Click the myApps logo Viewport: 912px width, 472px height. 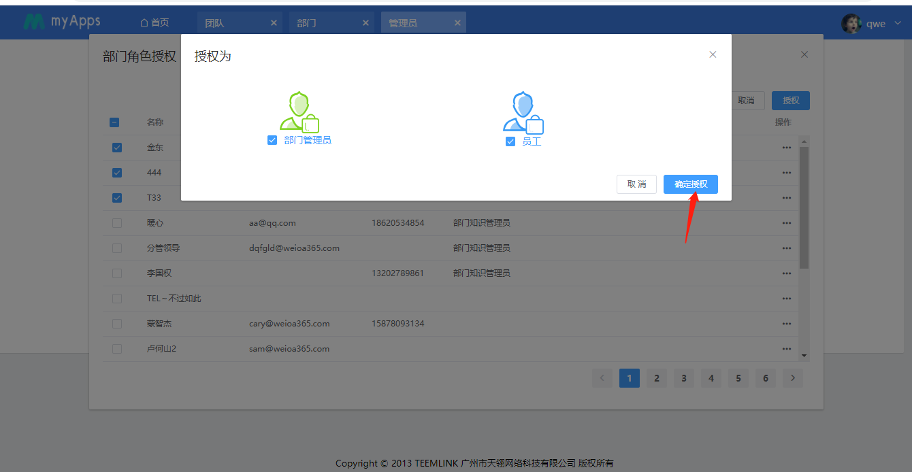click(62, 22)
